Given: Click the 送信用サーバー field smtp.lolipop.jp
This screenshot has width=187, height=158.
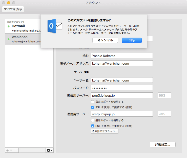Looking at the screenshot, I should click(x=122, y=114).
